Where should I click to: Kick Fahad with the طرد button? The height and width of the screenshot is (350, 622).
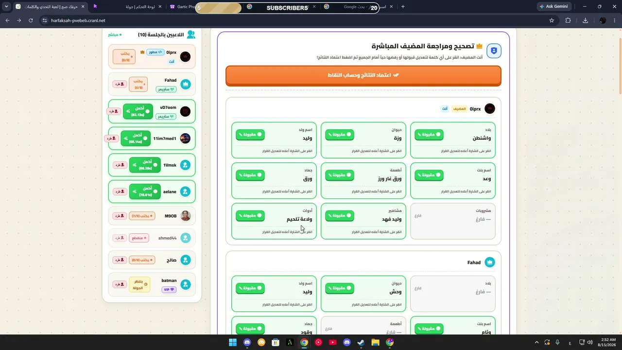point(120,84)
